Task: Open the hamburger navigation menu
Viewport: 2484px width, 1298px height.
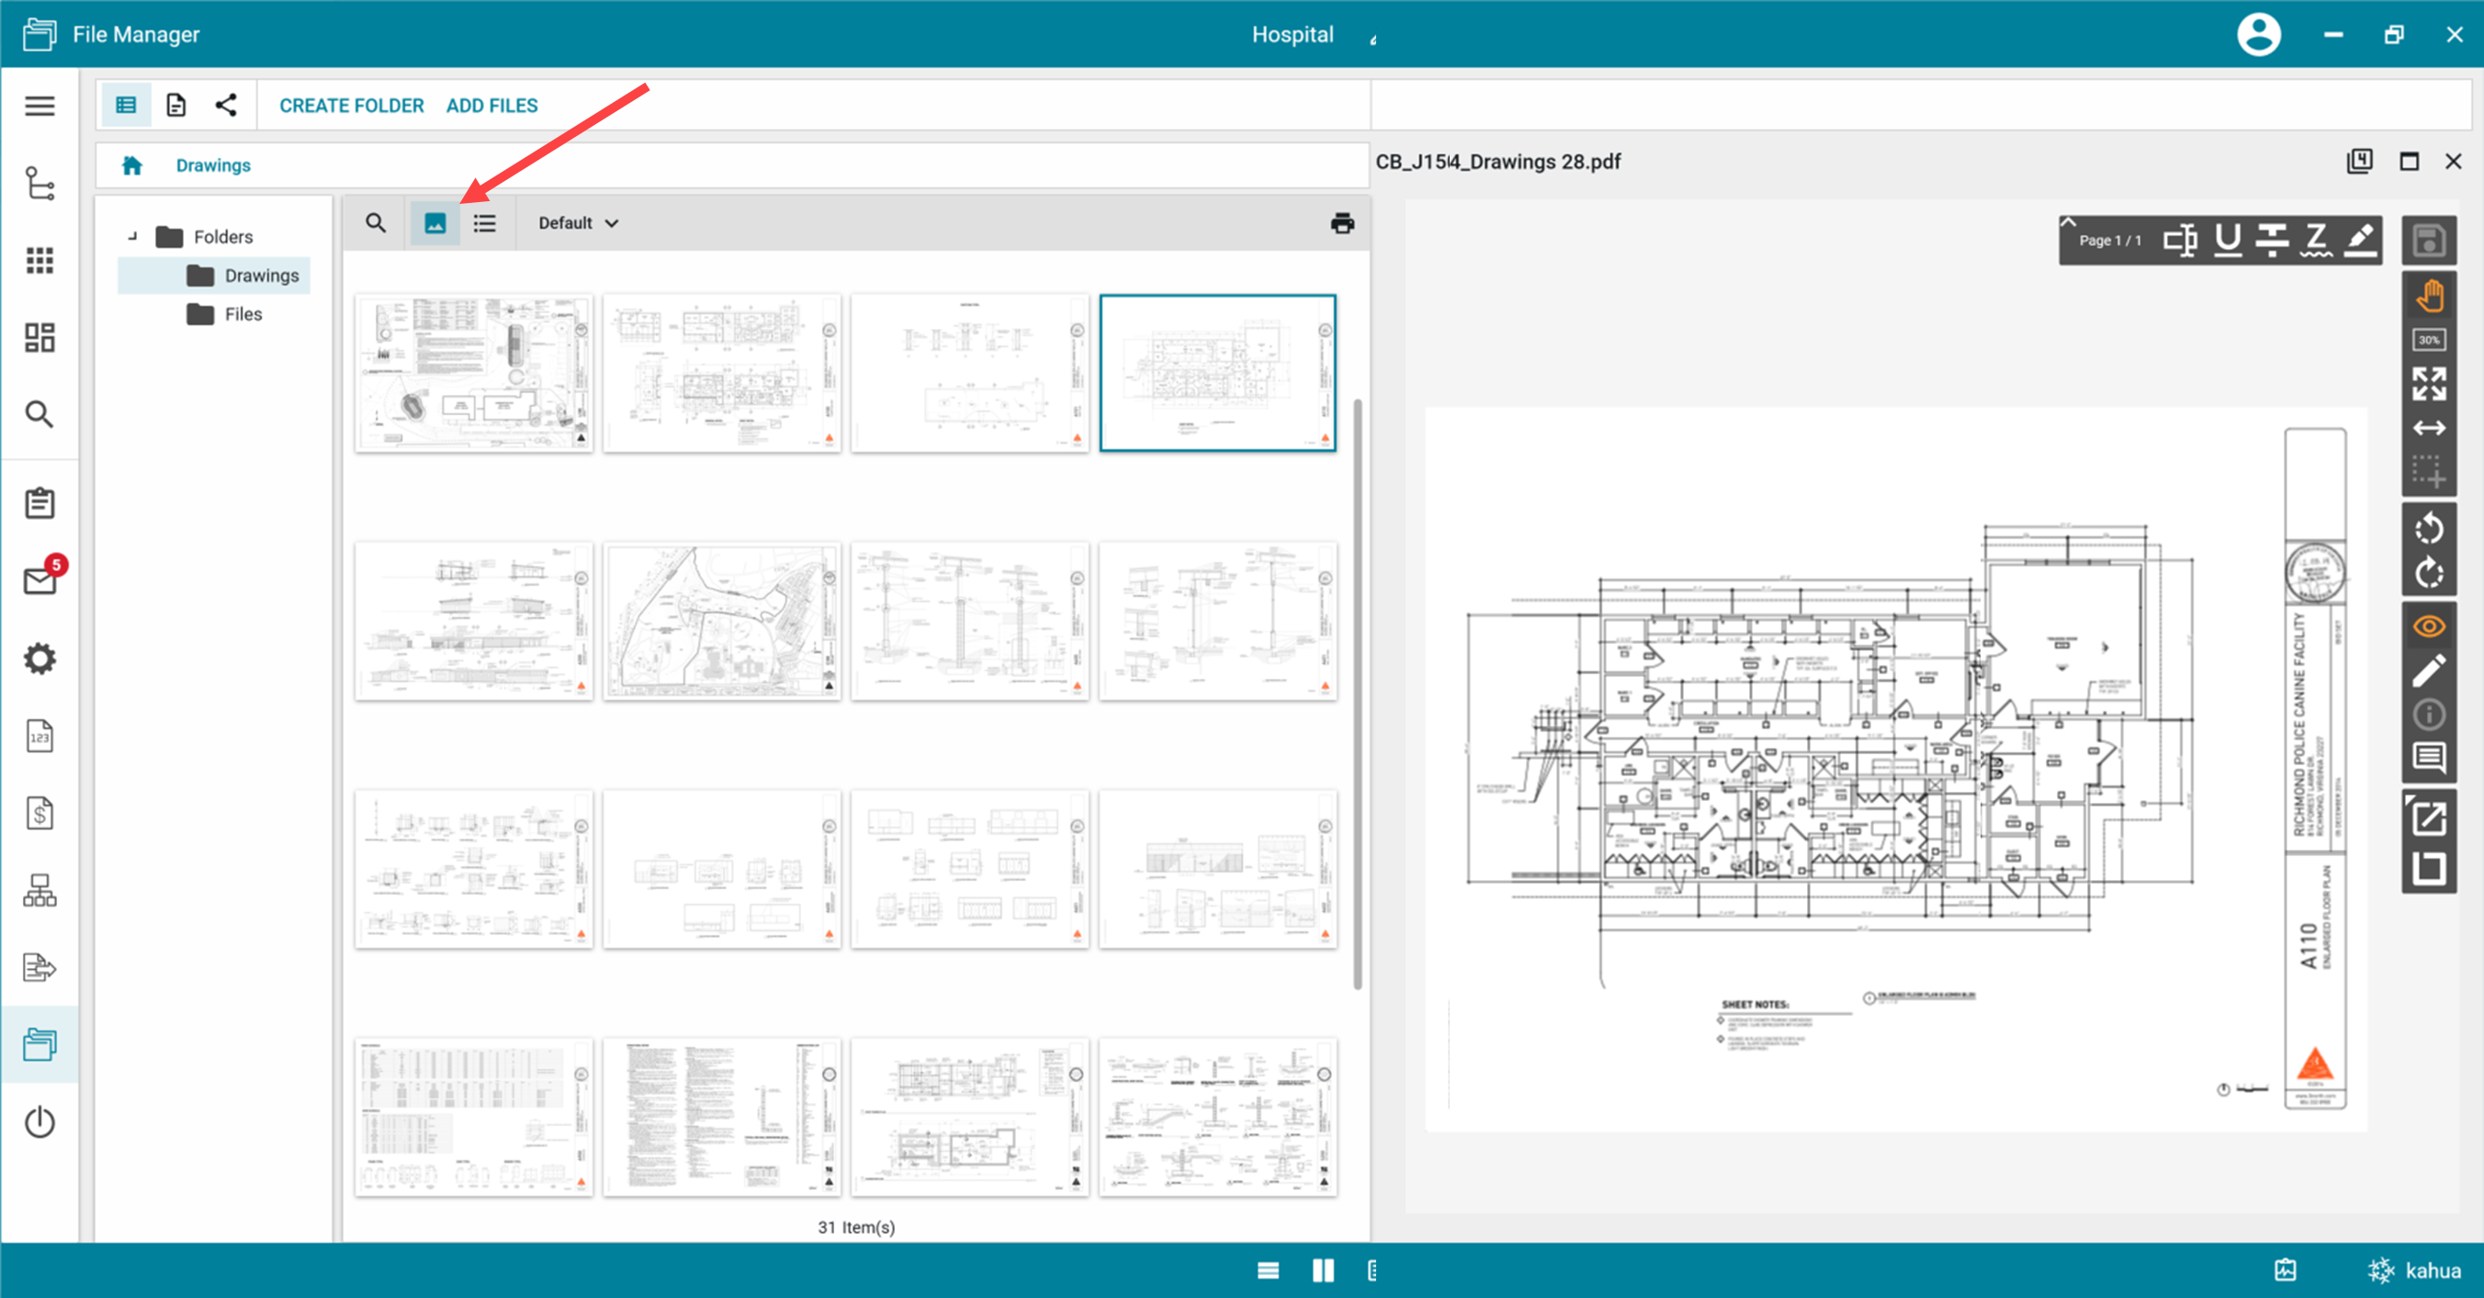Action: (40, 105)
